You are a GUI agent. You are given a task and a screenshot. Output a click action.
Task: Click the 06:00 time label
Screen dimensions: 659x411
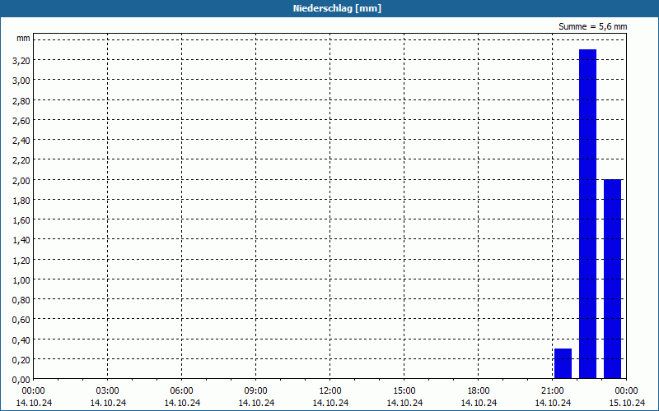click(x=181, y=391)
